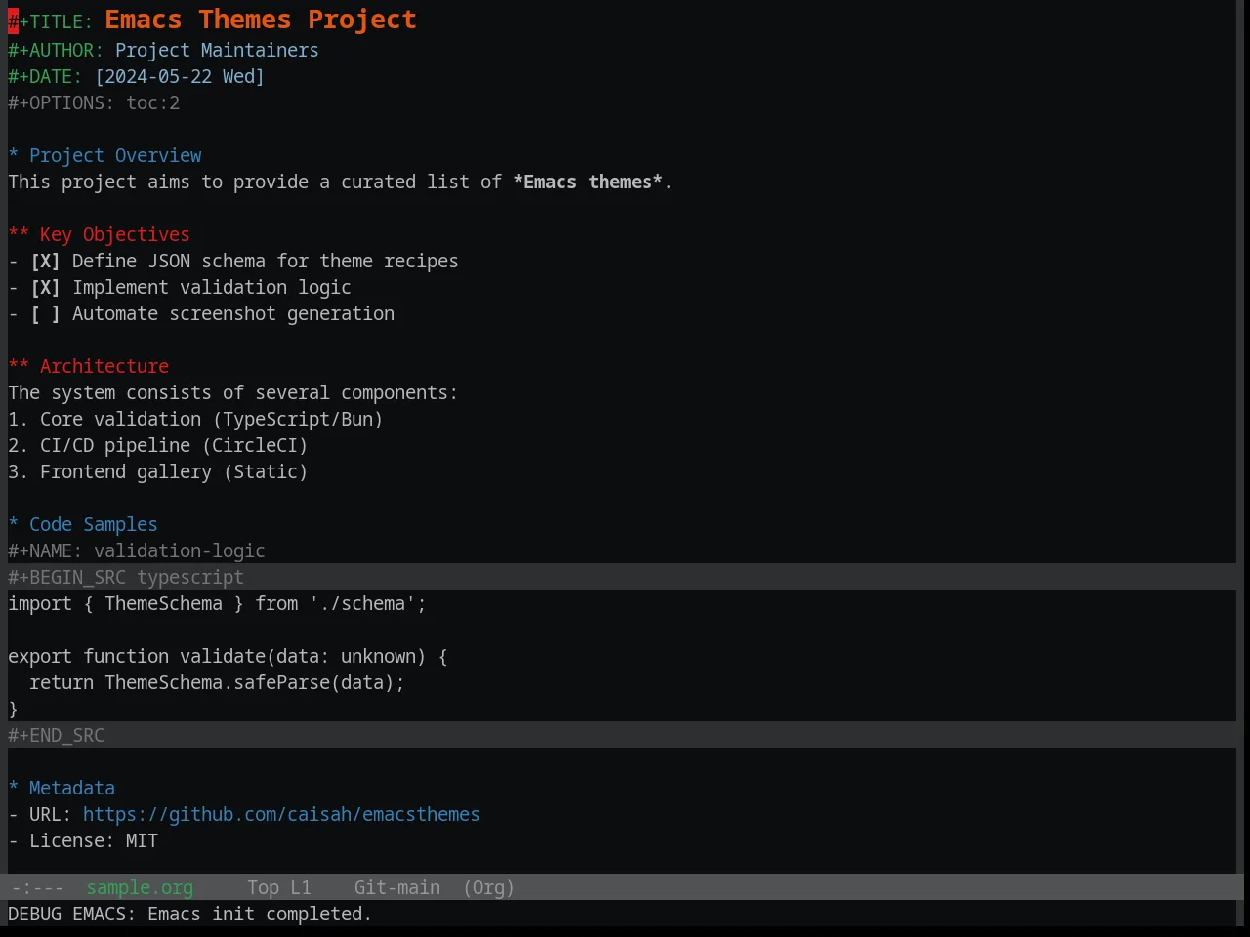Click Git-main indicator in mode line
1250x937 pixels.
pos(397,888)
